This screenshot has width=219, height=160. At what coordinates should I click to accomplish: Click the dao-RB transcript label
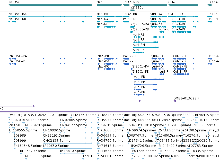pyautogui.click(x=102, y=14)
